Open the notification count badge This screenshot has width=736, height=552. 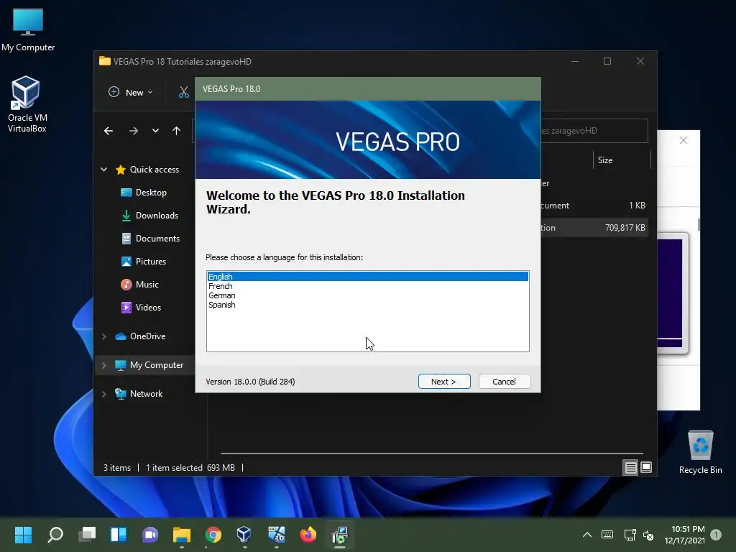tap(716, 535)
